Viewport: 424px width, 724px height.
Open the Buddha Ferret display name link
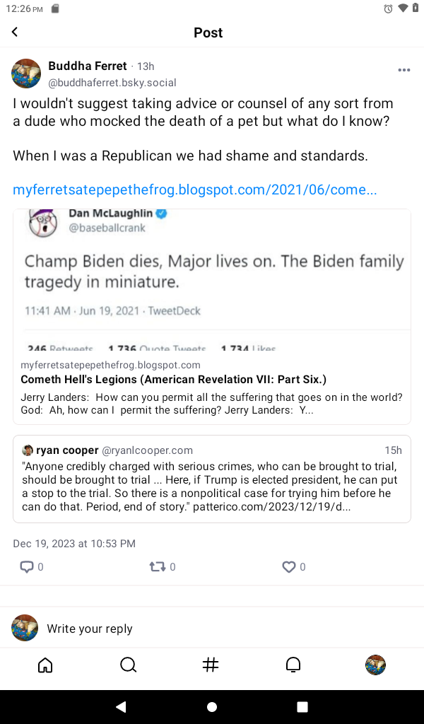[88, 66]
